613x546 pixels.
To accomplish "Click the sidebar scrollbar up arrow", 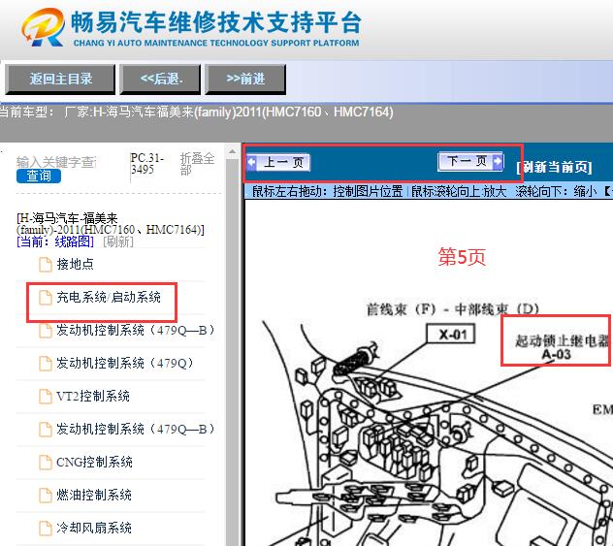I will (233, 151).
